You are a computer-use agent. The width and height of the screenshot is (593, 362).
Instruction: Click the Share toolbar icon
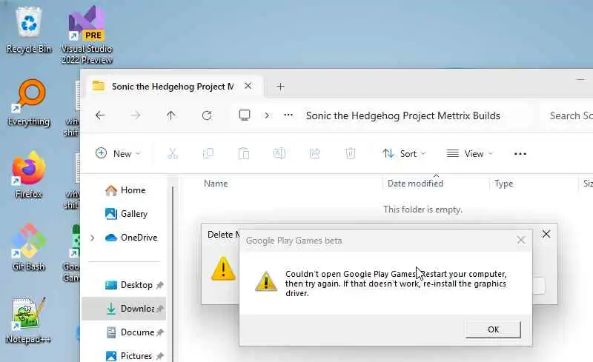[314, 153]
